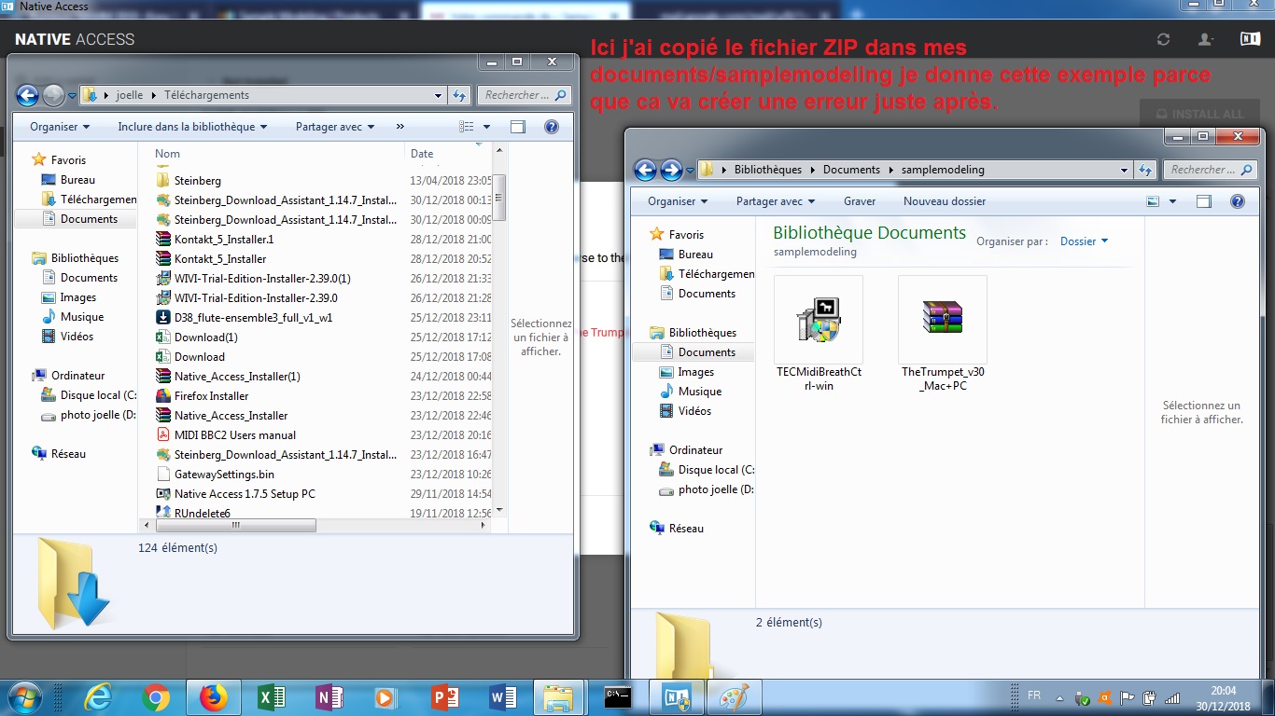This screenshot has height=716, width=1275.
Task: Select the TECMidiBreathCtrl-win installer file
Action: tap(819, 336)
